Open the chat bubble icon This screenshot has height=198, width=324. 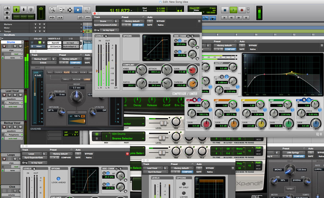click(x=7, y=13)
